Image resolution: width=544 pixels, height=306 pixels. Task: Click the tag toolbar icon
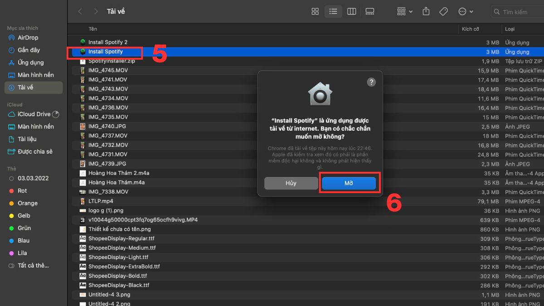tap(443, 12)
